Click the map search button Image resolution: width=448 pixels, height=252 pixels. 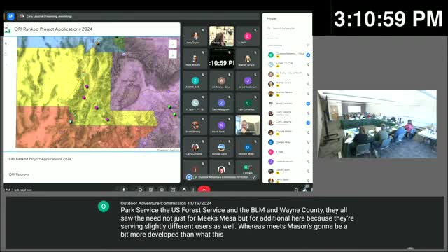[x=173, y=43]
